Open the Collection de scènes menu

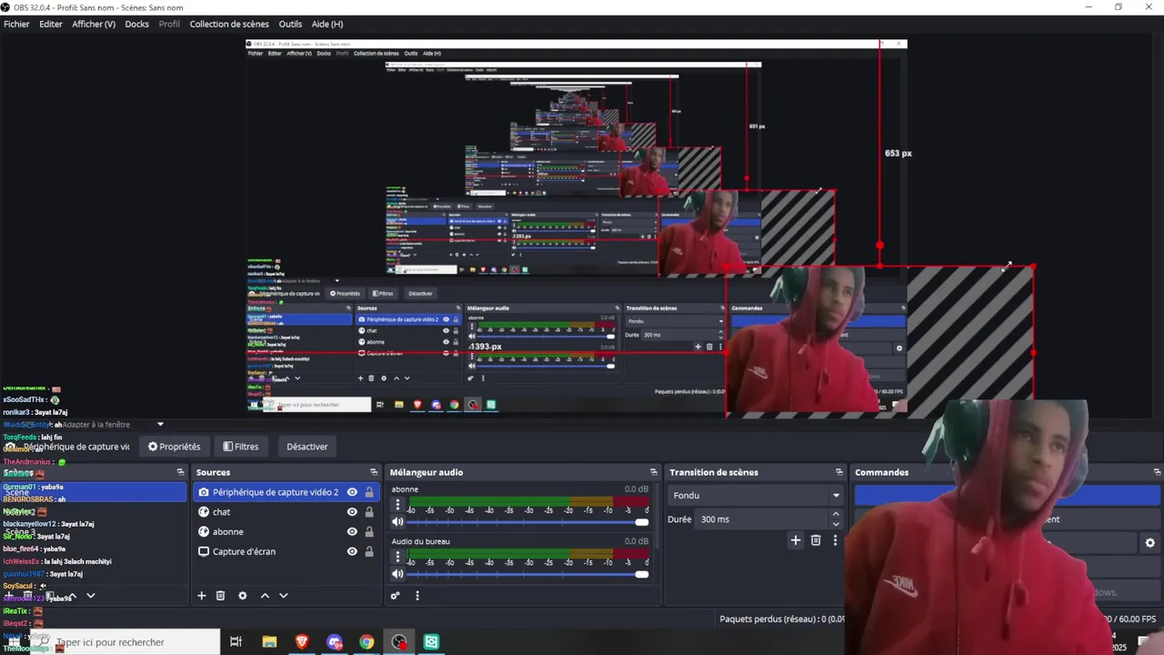click(229, 24)
